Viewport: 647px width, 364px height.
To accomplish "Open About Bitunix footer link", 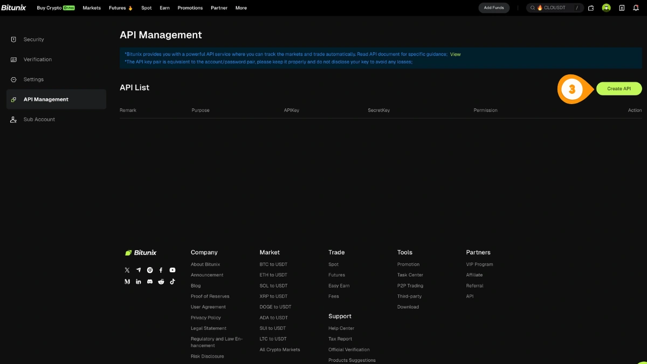I will (x=205, y=264).
